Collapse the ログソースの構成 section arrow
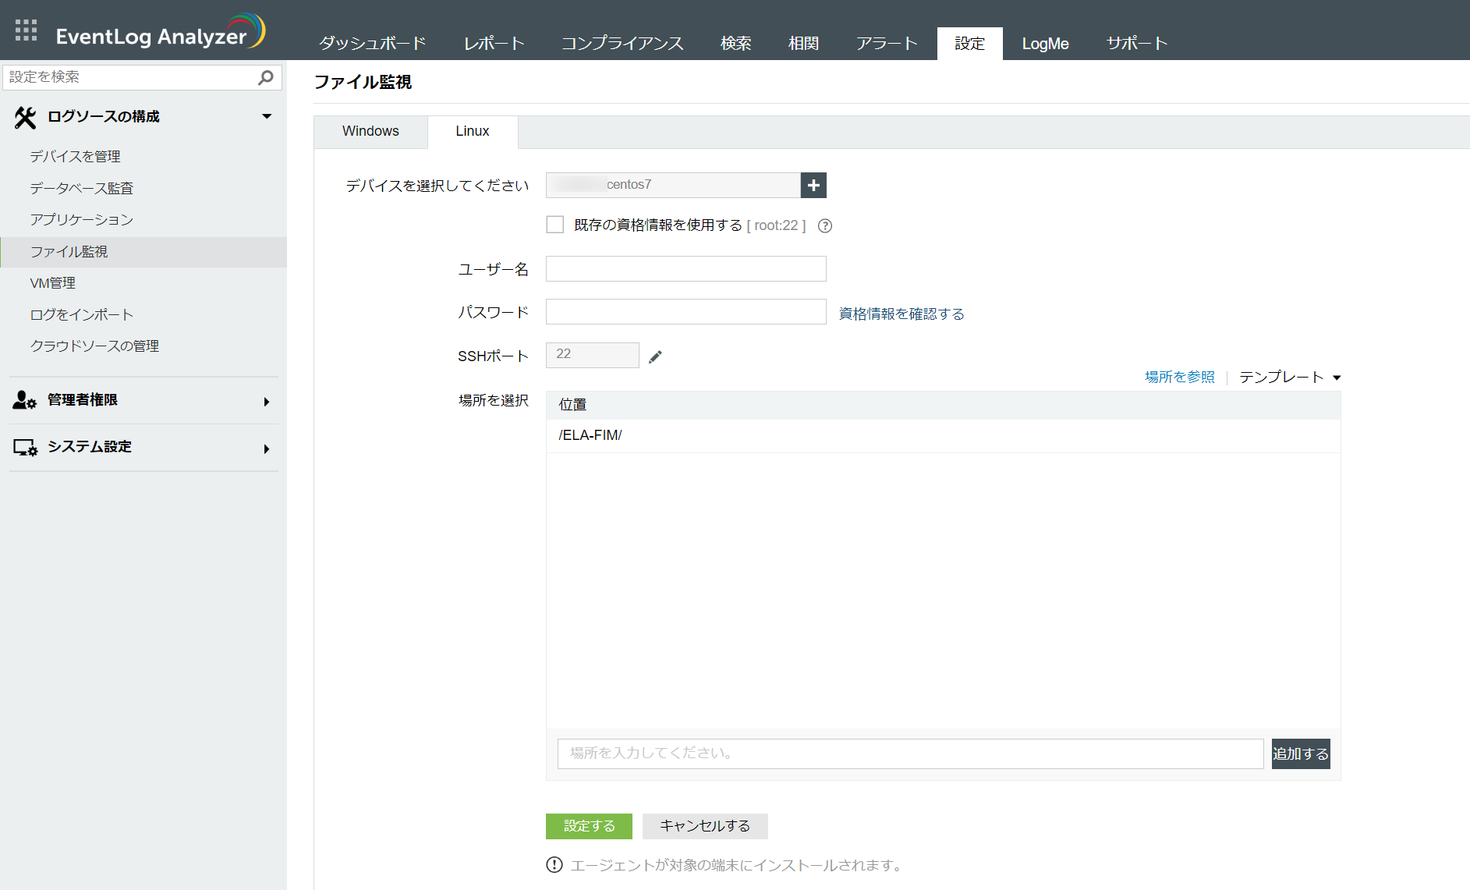The height and width of the screenshot is (890, 1470). click(267, 117)
